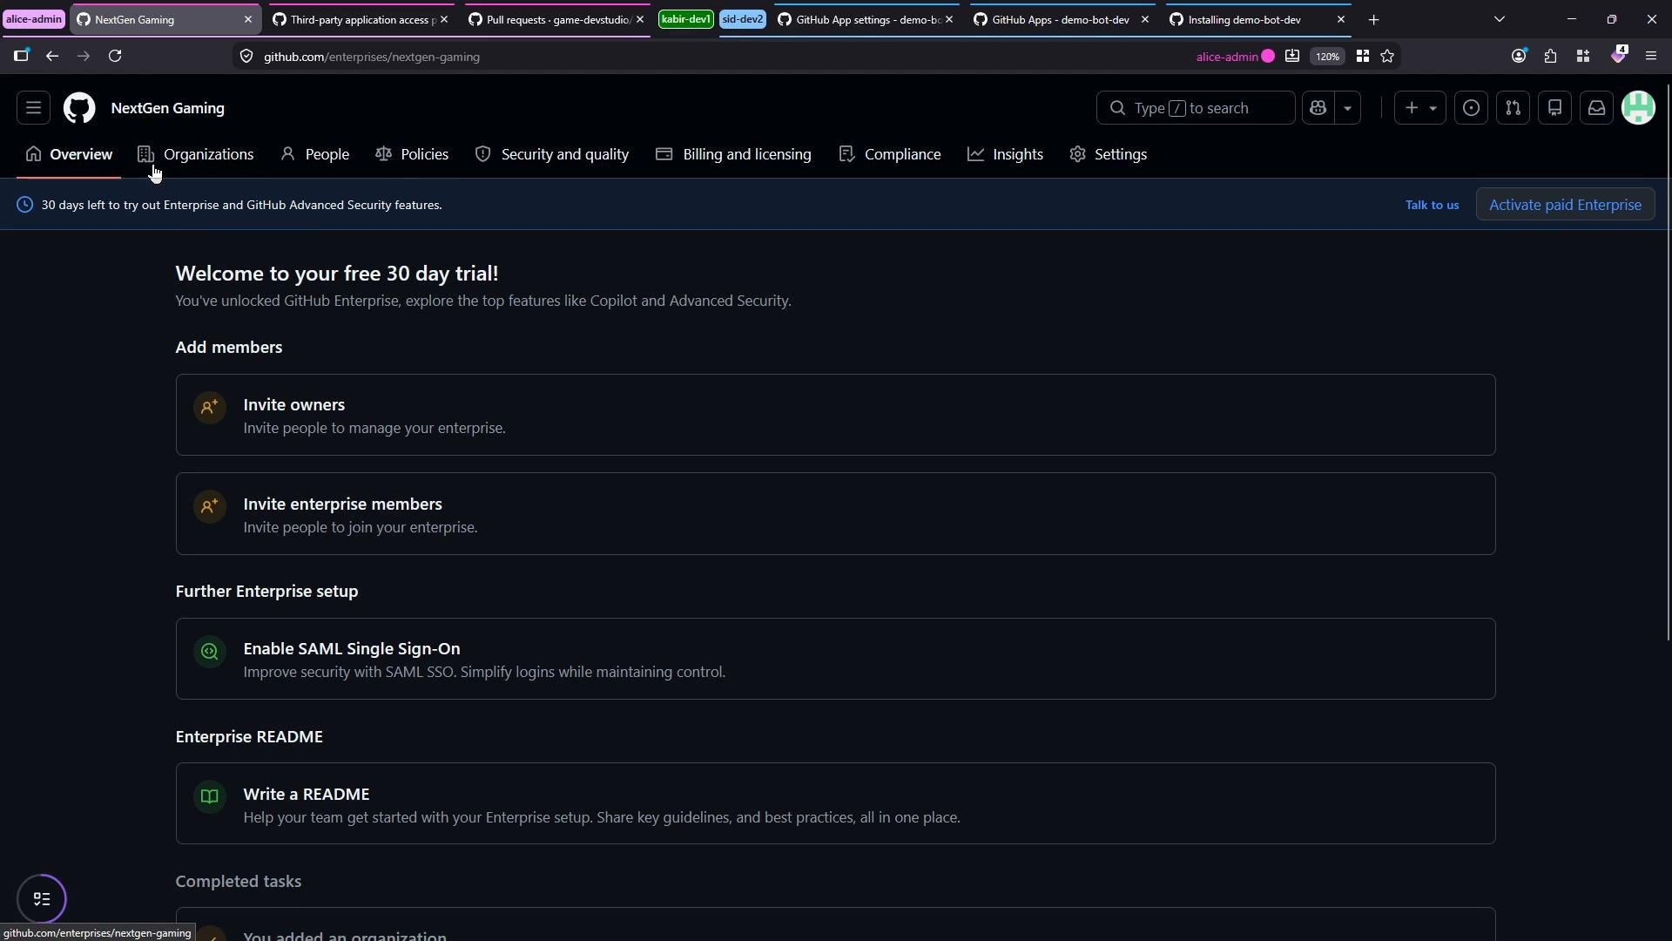1672x941 pixels.
Task: Open the Billing and licensing tab
Action: tap(733, 154)
